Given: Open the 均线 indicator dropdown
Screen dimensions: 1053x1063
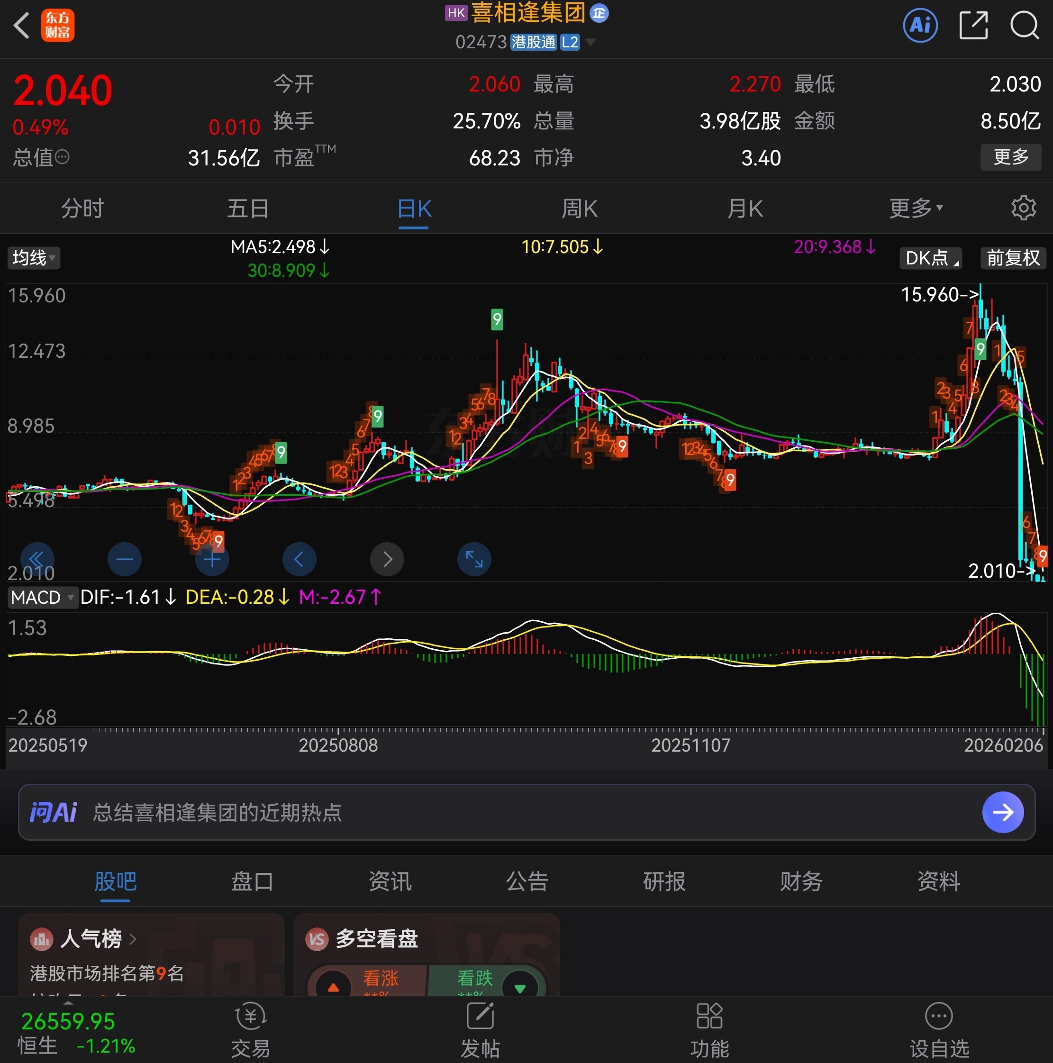Looking at the screenshot, I should click(x=33, y=257).
